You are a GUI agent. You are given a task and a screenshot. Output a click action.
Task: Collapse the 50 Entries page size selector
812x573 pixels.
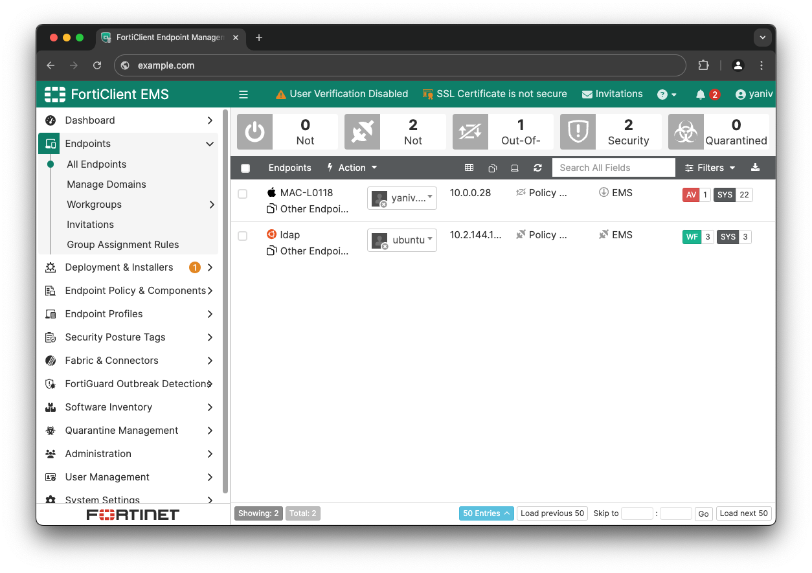(486, 513)
